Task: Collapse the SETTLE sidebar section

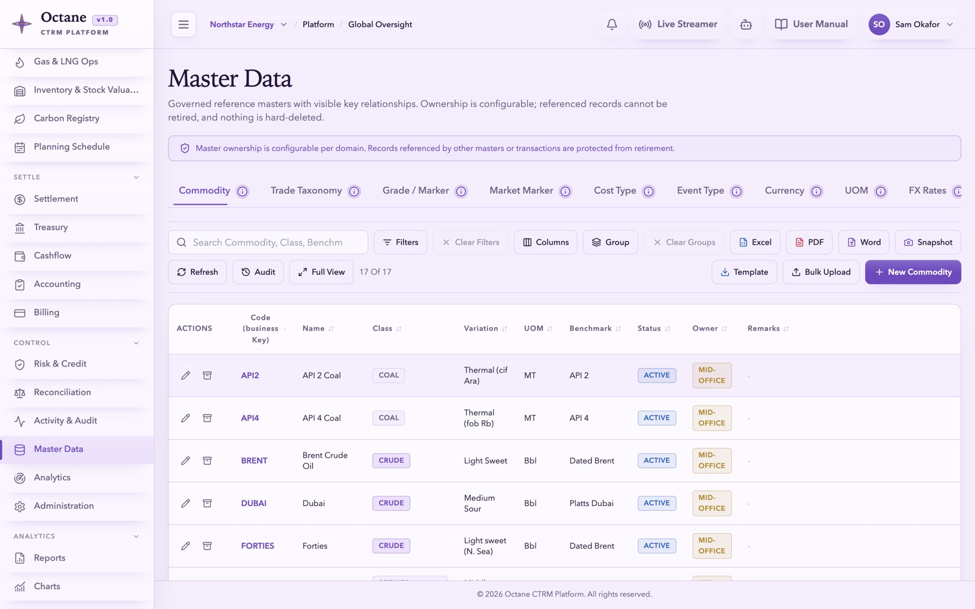Action: 136,177
